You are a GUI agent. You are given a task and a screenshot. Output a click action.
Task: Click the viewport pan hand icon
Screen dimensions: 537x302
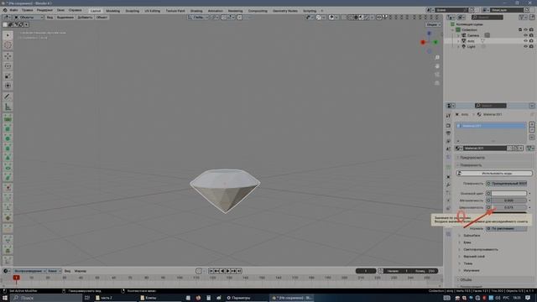[x=437, y=66]
